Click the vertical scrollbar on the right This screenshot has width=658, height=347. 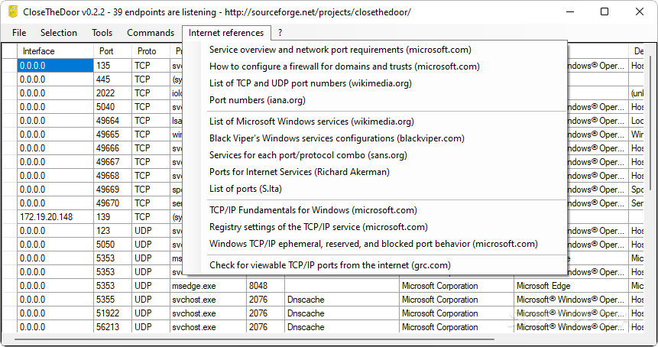[650, 122]
